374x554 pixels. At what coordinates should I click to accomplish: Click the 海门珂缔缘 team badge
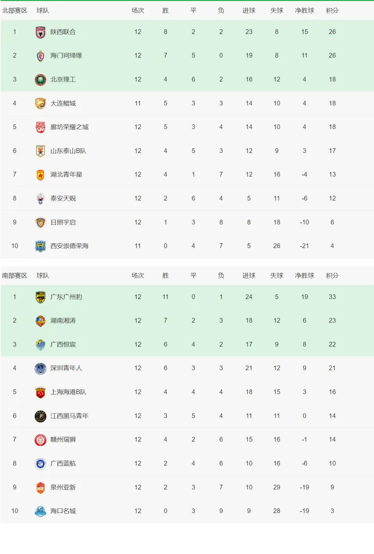pyautogui.click(x=41, y=56)
